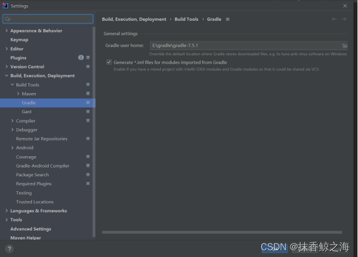358x257 pixels.
Task: Click the project-level icon on Package Search row
Action: [x=88, y=175]
